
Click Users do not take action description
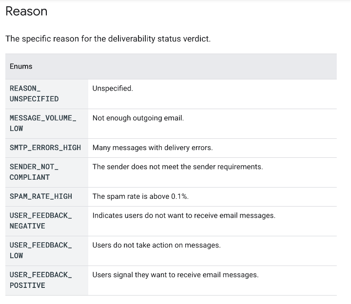156,245
